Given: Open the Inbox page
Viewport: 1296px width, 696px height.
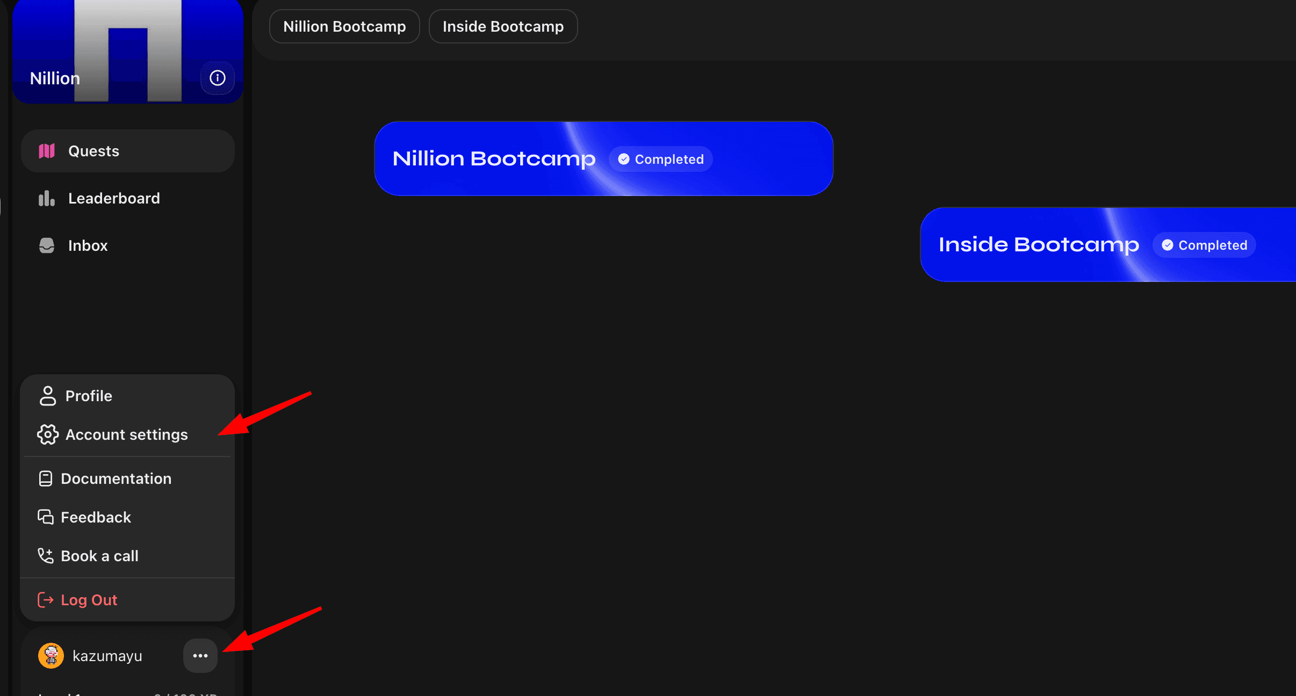Looking at the screenshot, I should pyautogui.click(x=128, y=245).
